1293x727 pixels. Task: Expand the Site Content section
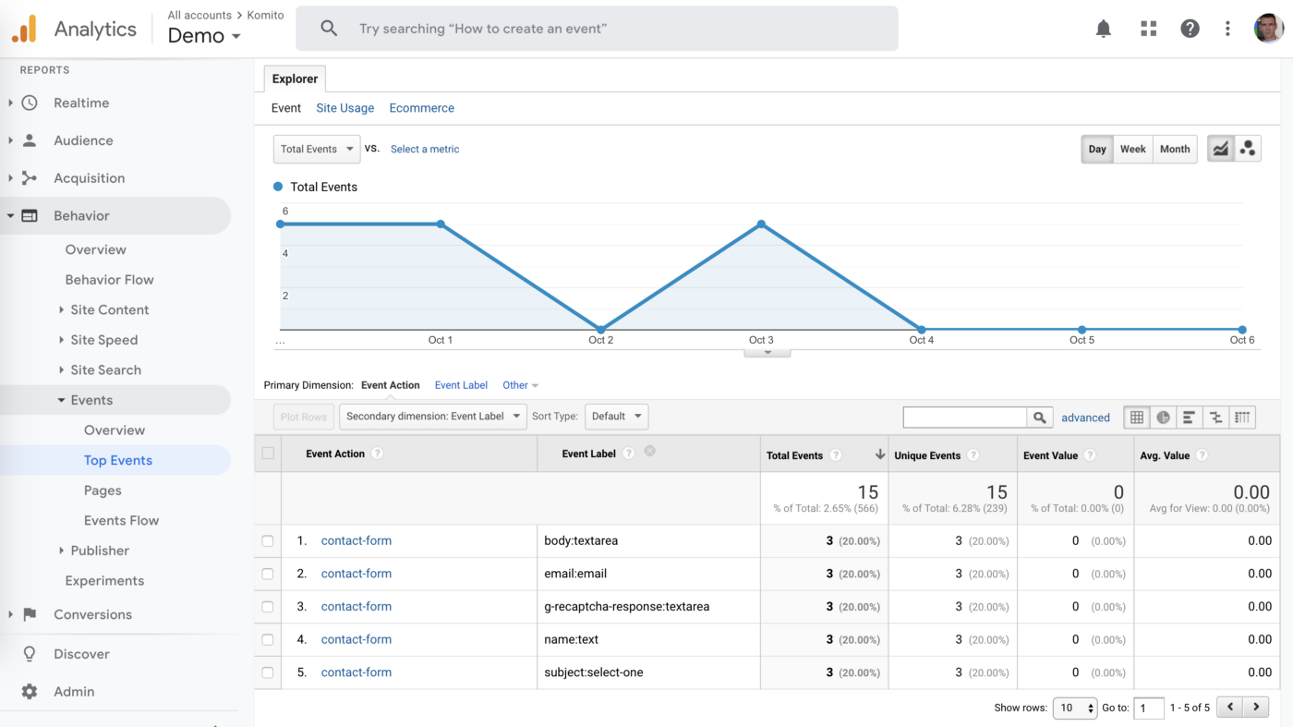click(109, 309)
